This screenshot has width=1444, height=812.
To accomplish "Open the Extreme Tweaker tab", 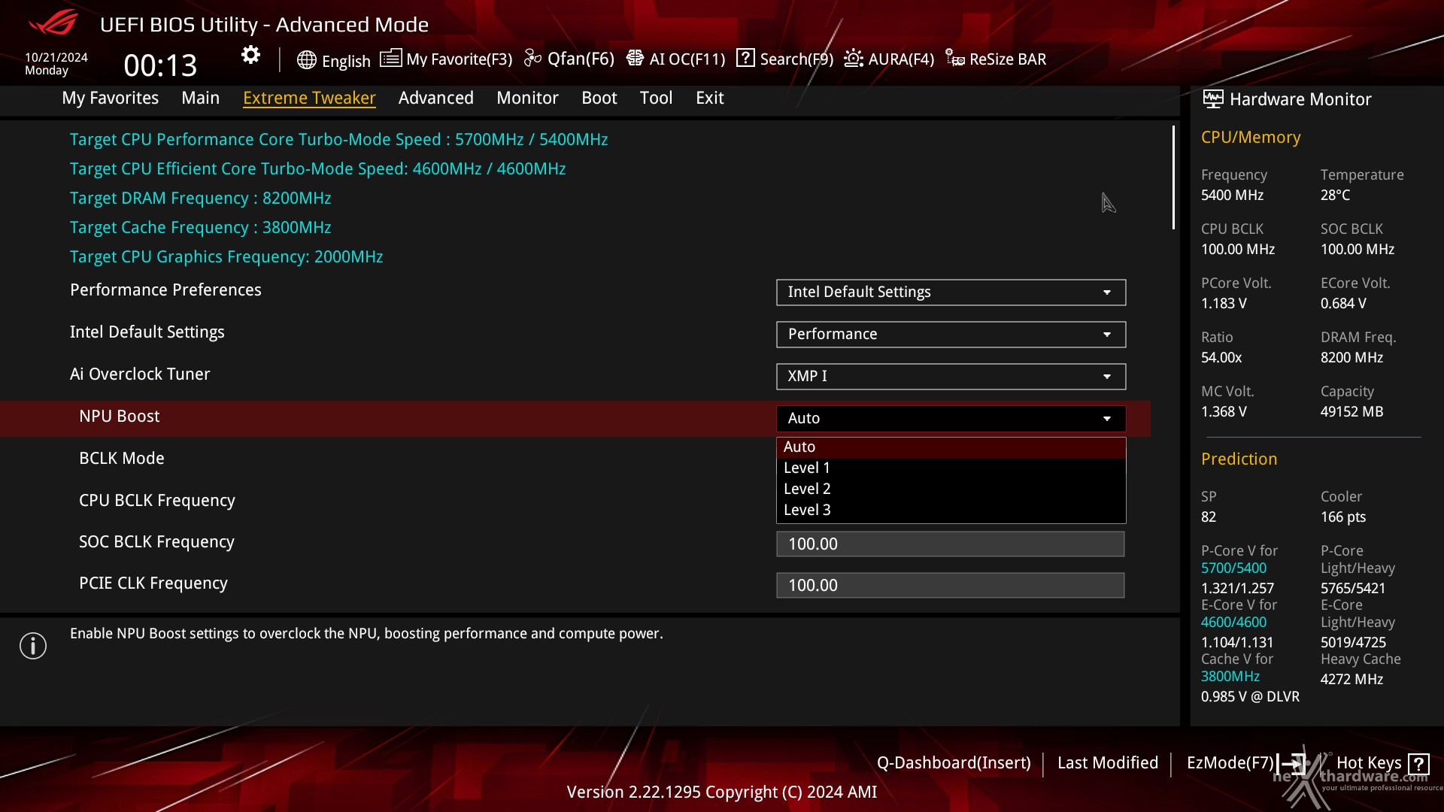I will coord(309,98).
